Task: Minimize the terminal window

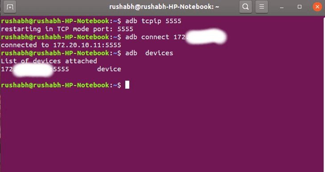Action: 281,7
